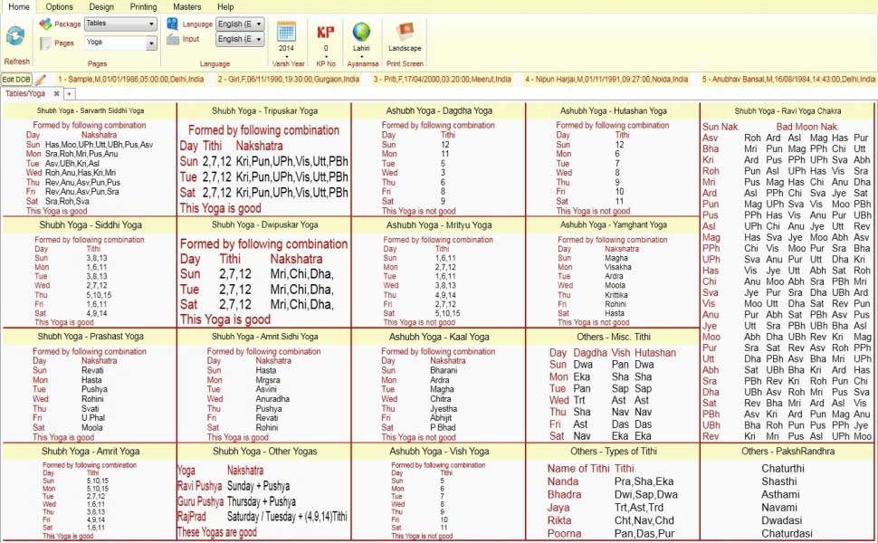The image size is (878, 543).
Task: Open the Masters tab
Action: click(187, 6)
